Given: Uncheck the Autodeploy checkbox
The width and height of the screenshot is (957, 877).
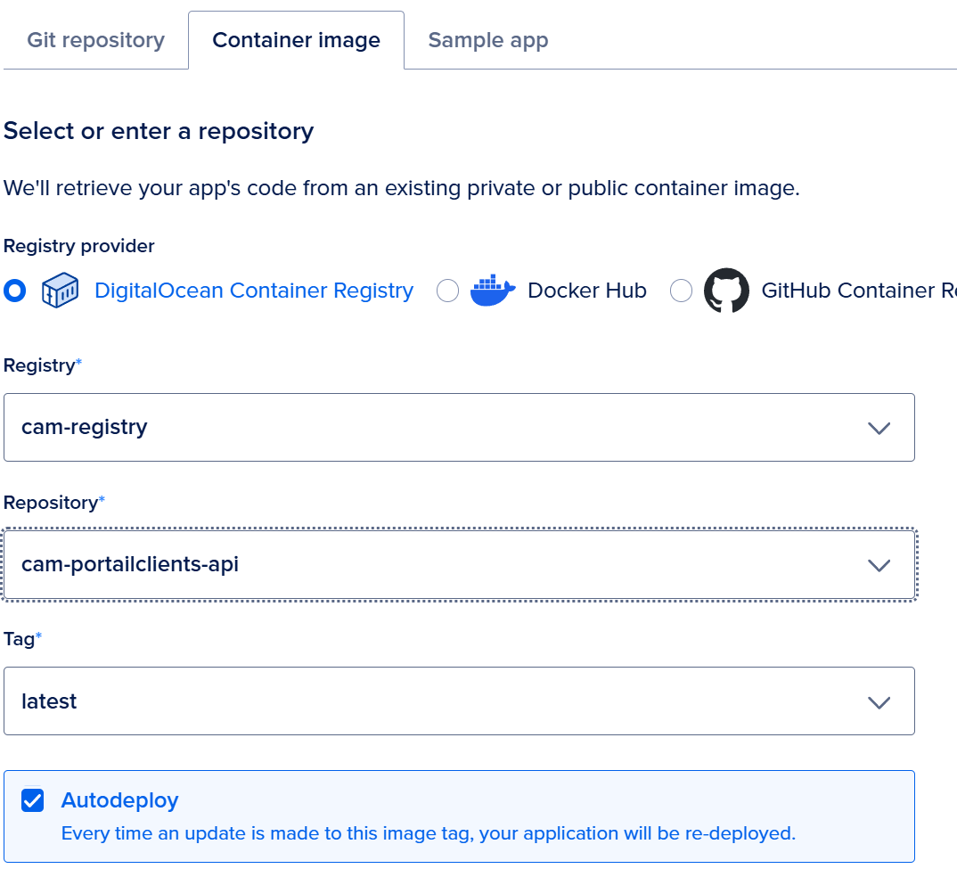Looking at the screenshot, I should (33, 800).
